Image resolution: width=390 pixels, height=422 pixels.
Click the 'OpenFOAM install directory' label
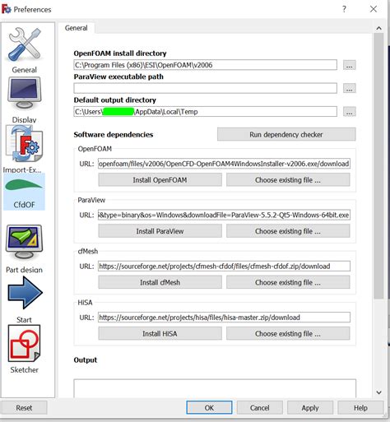tap(120, 53)
